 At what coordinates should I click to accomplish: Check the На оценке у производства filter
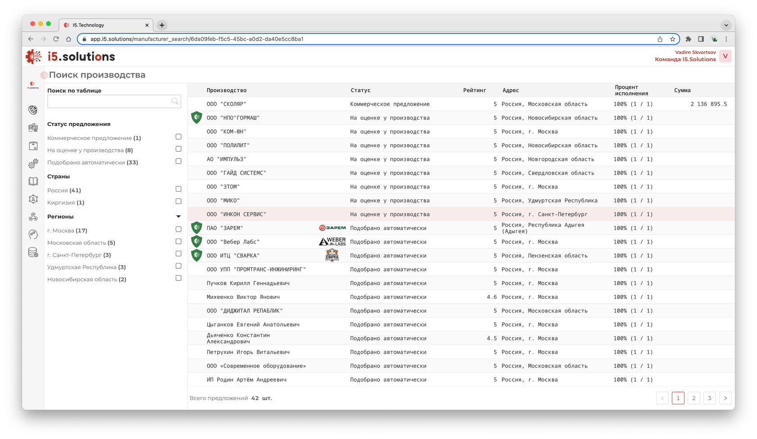click(178, 149)
